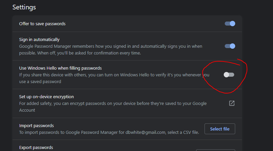Viewport: 273px width, 151px height.
Task: Turn off the Offer to save passwords switch
Action: click(230, 24)
